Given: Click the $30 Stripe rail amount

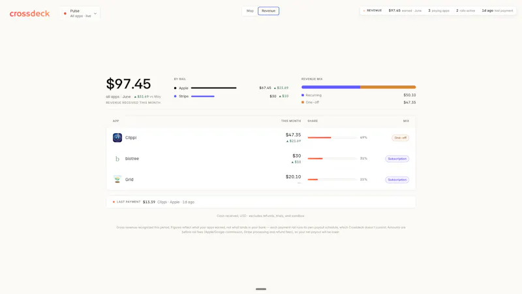Looking at the screenshot, I should [273, 96].
